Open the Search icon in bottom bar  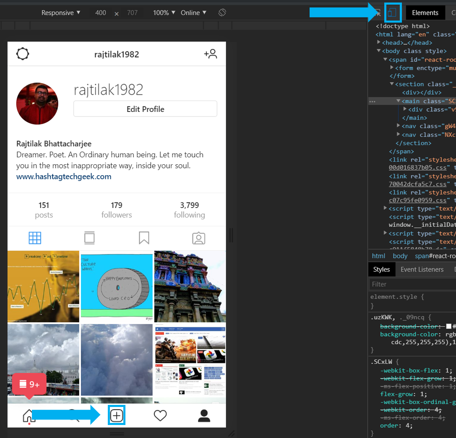coord(73,415)
